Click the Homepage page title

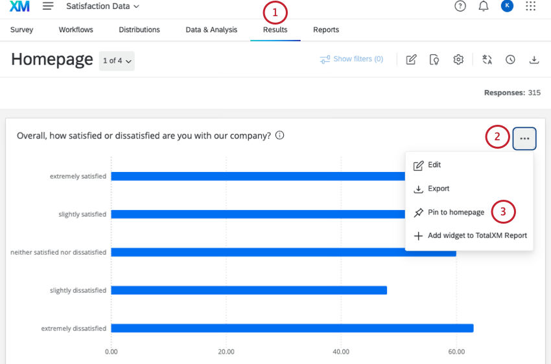click(52, 59)
